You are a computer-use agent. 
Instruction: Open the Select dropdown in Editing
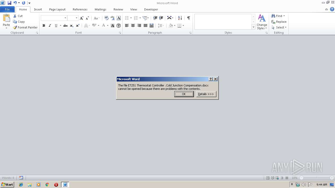[279, 27]
